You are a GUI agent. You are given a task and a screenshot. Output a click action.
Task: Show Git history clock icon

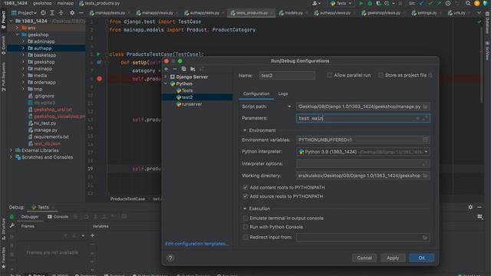pyautogui.click(x=448, y=3)
